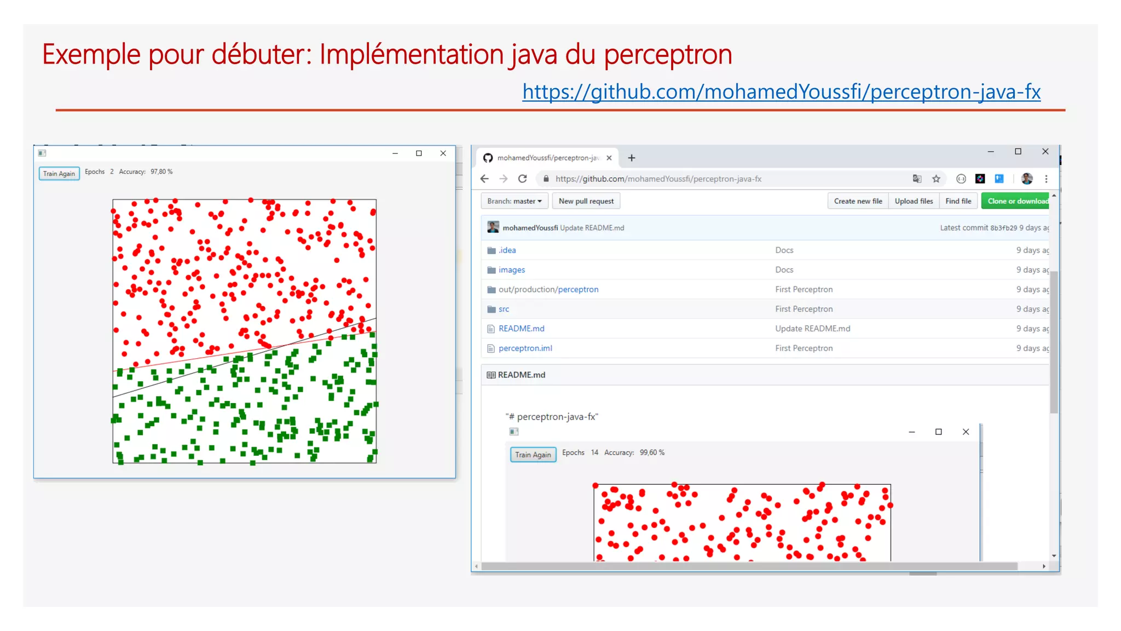
Task: Click the browser forward arrow
Action: pyautogui.click(x=504, y=179)
